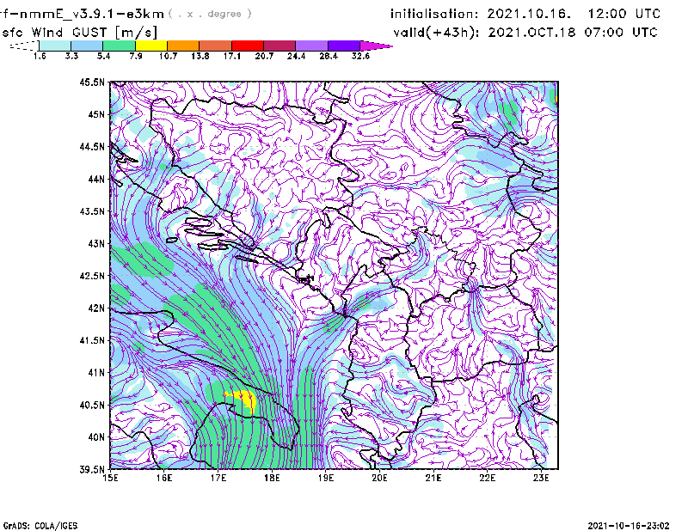Viewport: 688px width, 531px height.
Task: Click the '20E' longitude label
Action: 379,478
